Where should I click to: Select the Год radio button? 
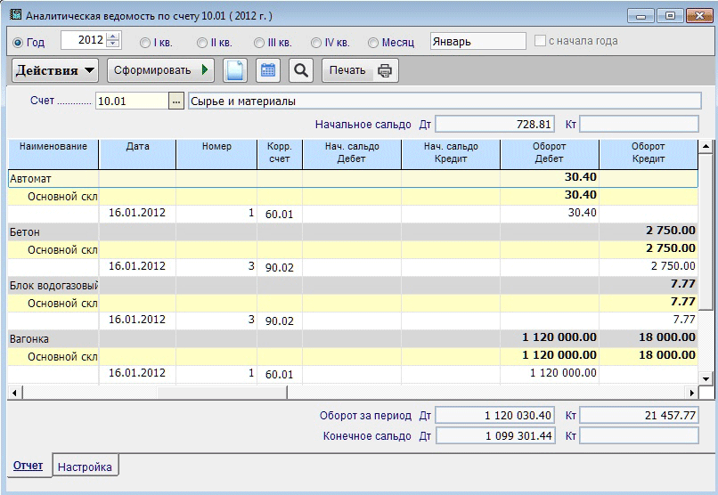tap(19, 42)
